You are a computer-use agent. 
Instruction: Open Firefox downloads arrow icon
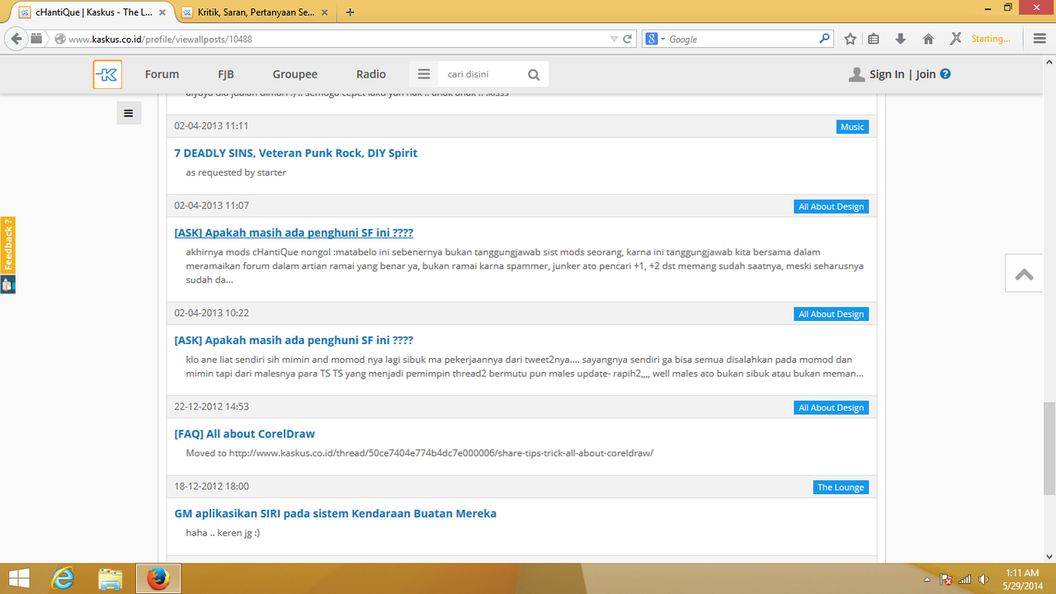pos(901,39)
